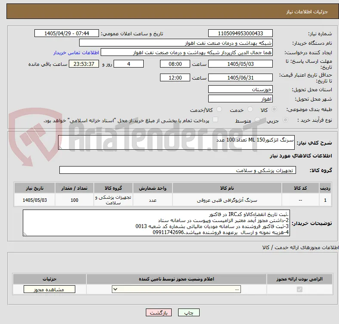This screenshot has height=324, width=339.
Task: Click the remaining days field showing 4
Action: coord(129,64)
